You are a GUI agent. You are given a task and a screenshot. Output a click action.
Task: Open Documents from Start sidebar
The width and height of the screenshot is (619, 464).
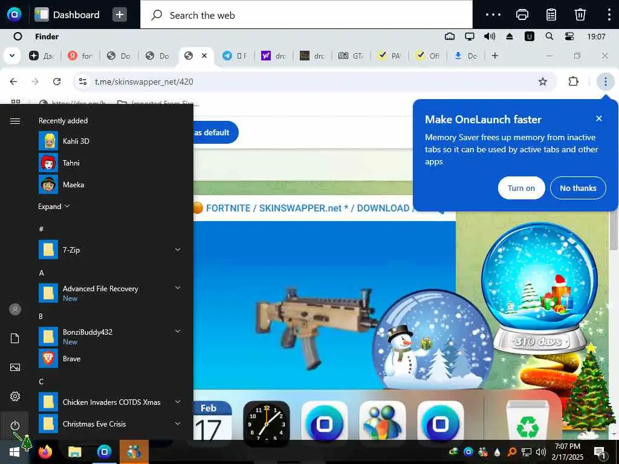pyautogui.click(x=15, y=338)
